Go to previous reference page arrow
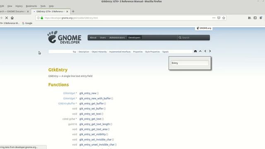 coord(205,51)
